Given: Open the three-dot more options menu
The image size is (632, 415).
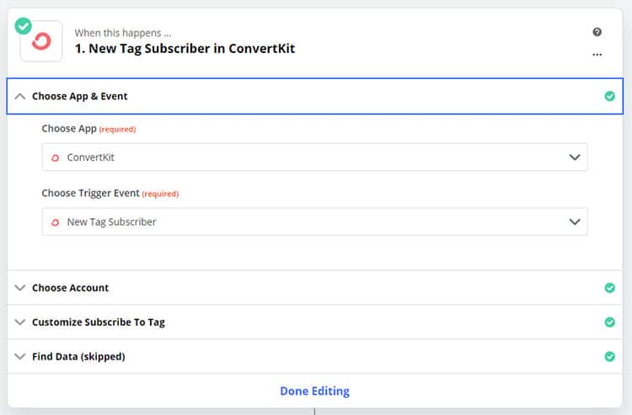Looking at the screenshot, I should [597, 55].
